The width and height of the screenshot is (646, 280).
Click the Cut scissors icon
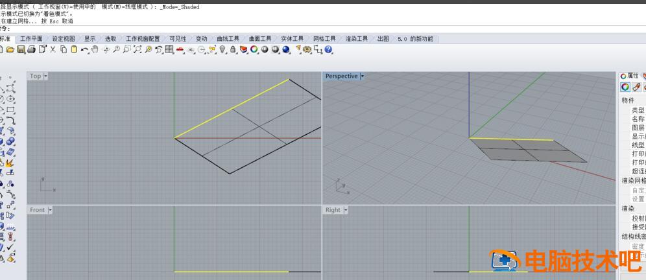click(x=53, y=49)
